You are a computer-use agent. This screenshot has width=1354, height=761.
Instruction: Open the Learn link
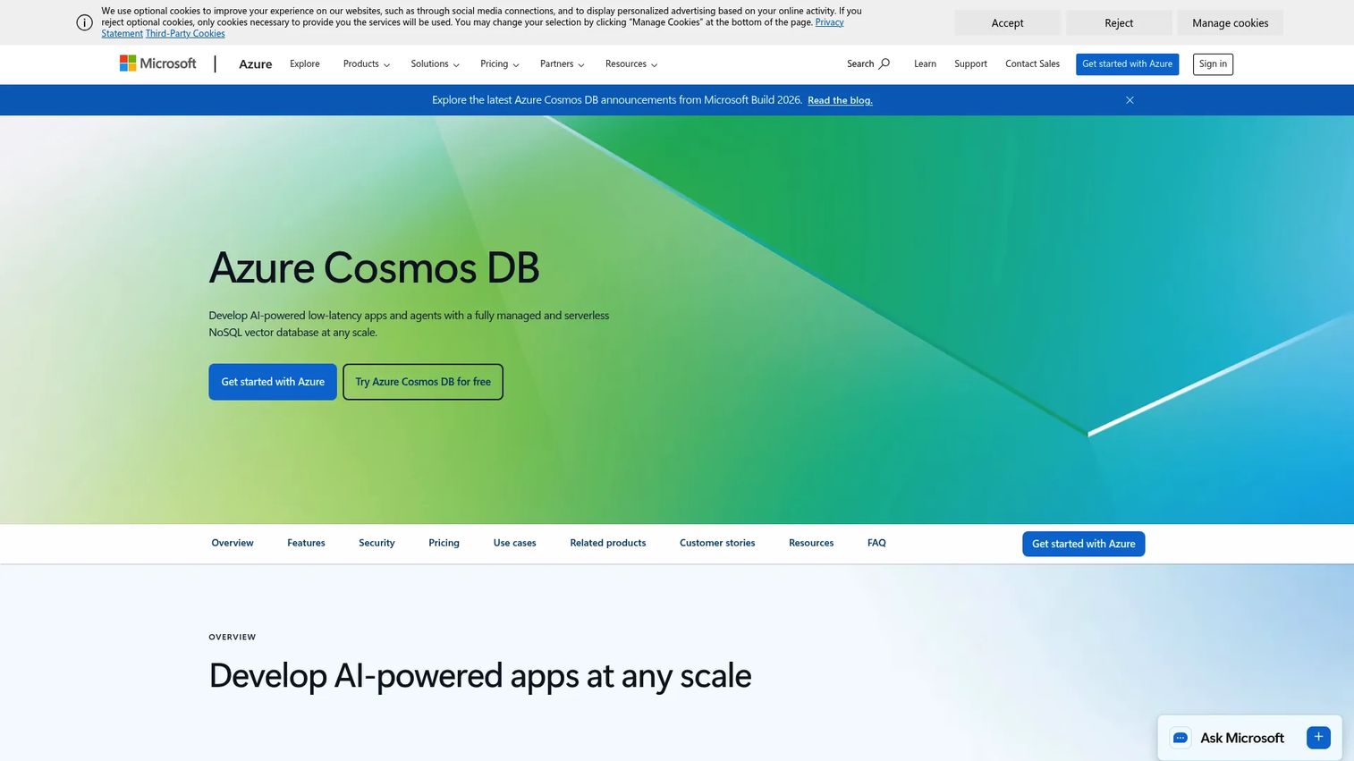pos(925,63)
